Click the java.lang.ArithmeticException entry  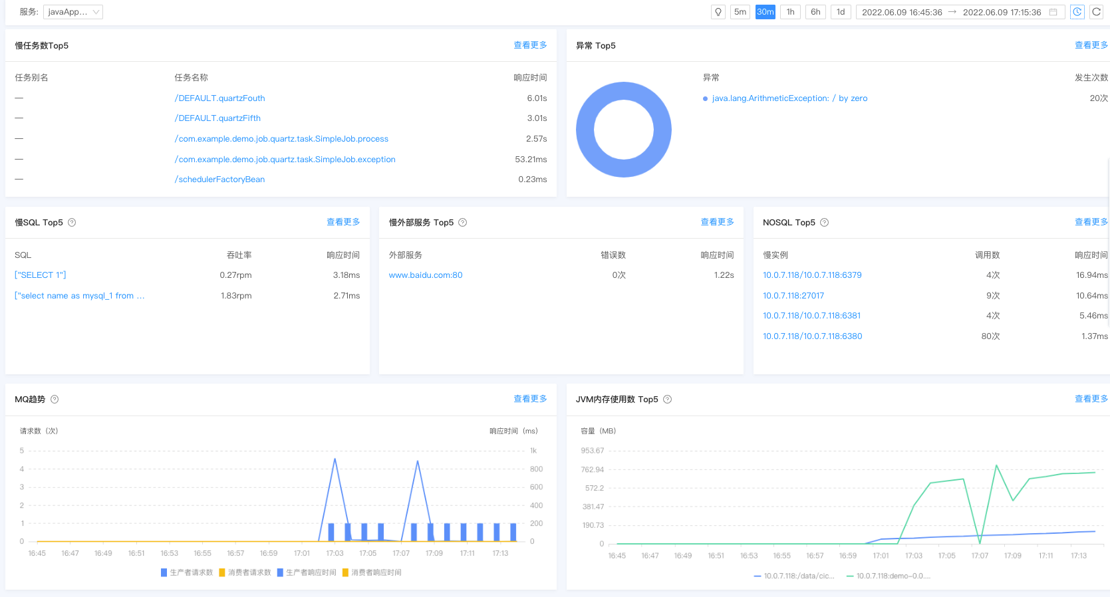click(x=789, y=98)
